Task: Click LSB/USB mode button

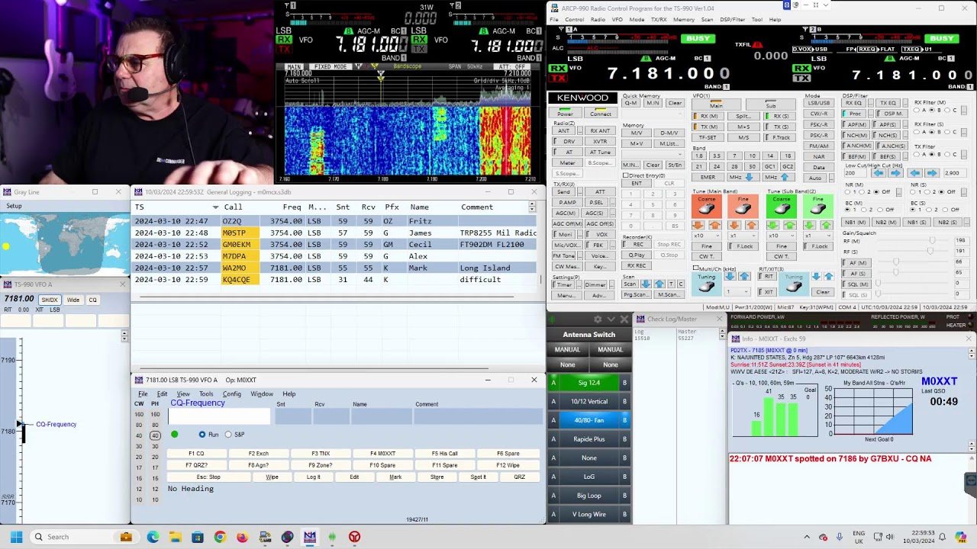Action: 818,103
